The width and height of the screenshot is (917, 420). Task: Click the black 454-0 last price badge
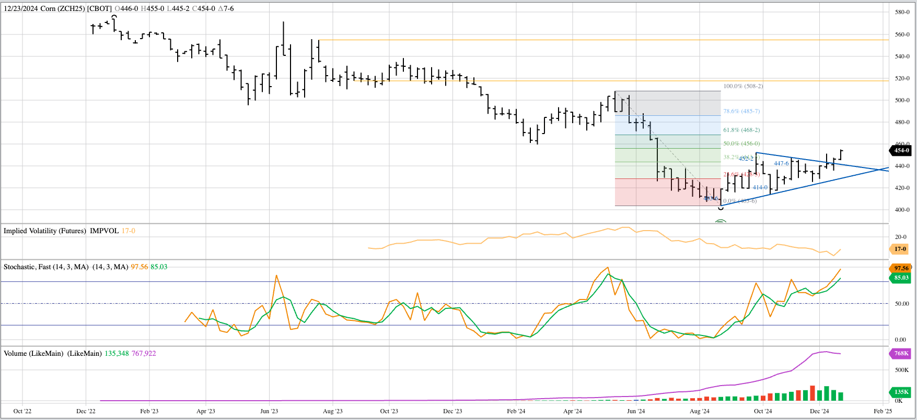pos(901,150)
